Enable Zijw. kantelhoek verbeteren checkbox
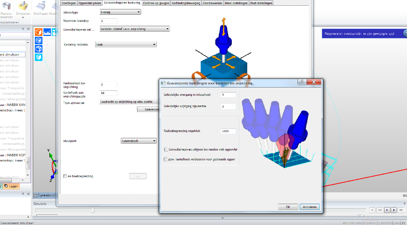Viewport: 407px width, 225px height. pos(166,159)
